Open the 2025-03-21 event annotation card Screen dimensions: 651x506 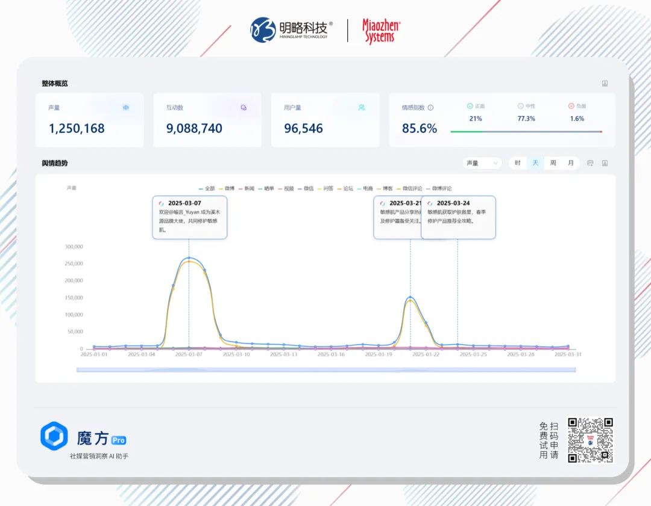tap(397, 218)
